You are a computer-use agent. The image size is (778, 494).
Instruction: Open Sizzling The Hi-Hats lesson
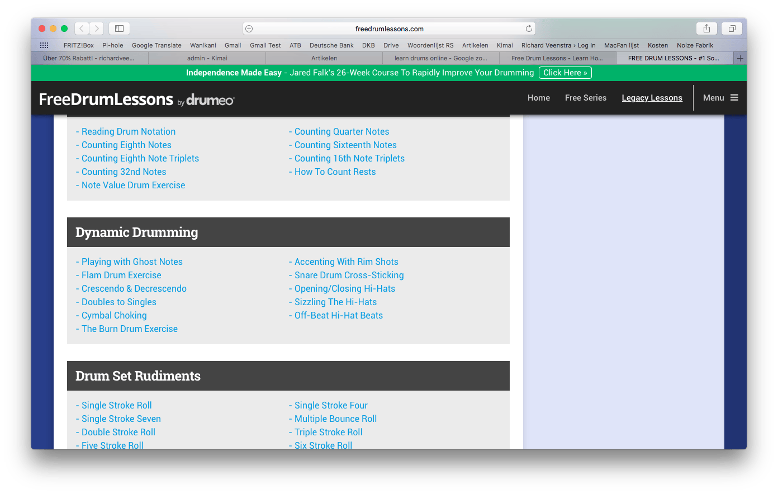[335, 302]
